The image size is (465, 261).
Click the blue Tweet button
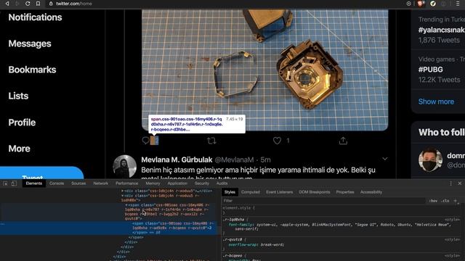41,173
